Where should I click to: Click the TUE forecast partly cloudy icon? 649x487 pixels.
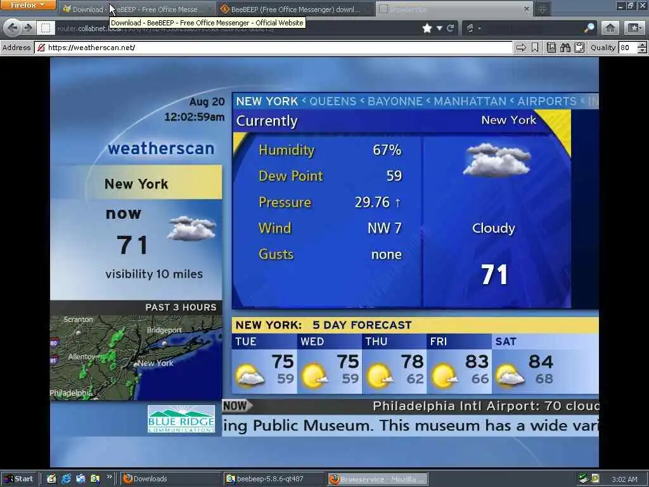tap(250, 375)
